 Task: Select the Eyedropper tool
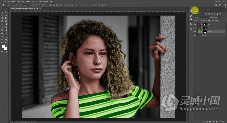coord(2,21)
